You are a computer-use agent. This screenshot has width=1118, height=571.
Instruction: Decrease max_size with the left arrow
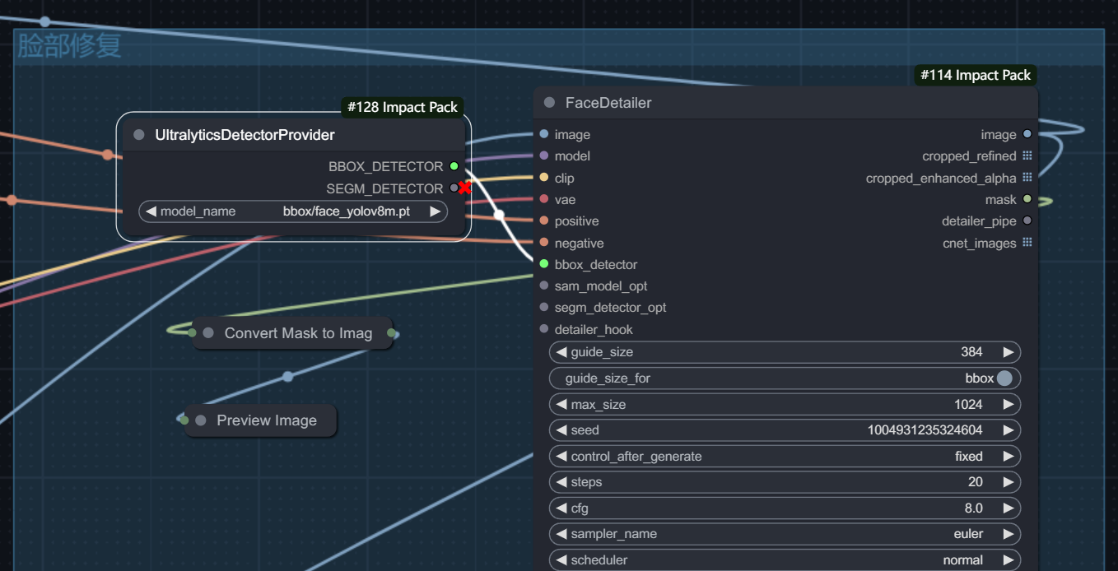[x=561, y=405]
